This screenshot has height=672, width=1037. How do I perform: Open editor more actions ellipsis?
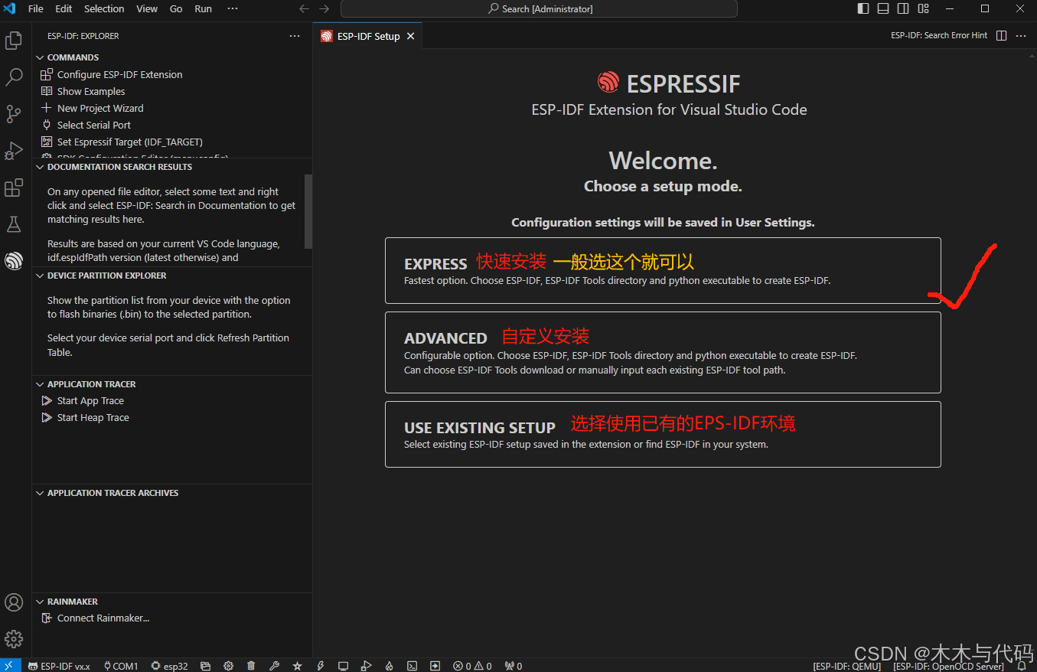(x=1021, y=36)
